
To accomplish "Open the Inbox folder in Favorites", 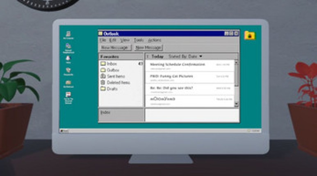I will point(111,64).
